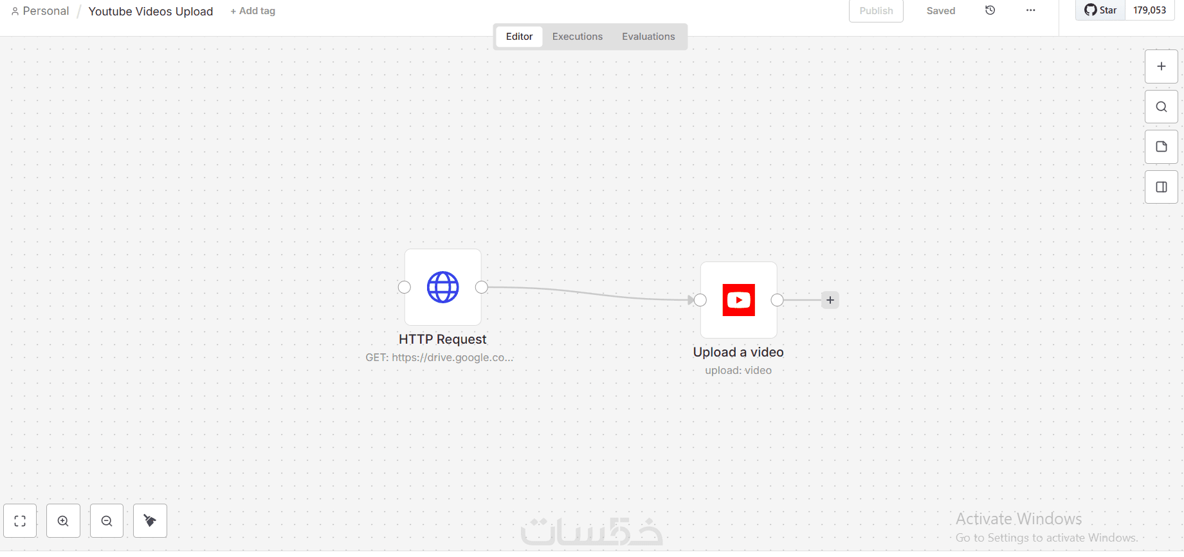Image resolution: width=1184 pixels, height=557 pixels.
Task: Star the project on GitHub
Action: point(1100,10)
